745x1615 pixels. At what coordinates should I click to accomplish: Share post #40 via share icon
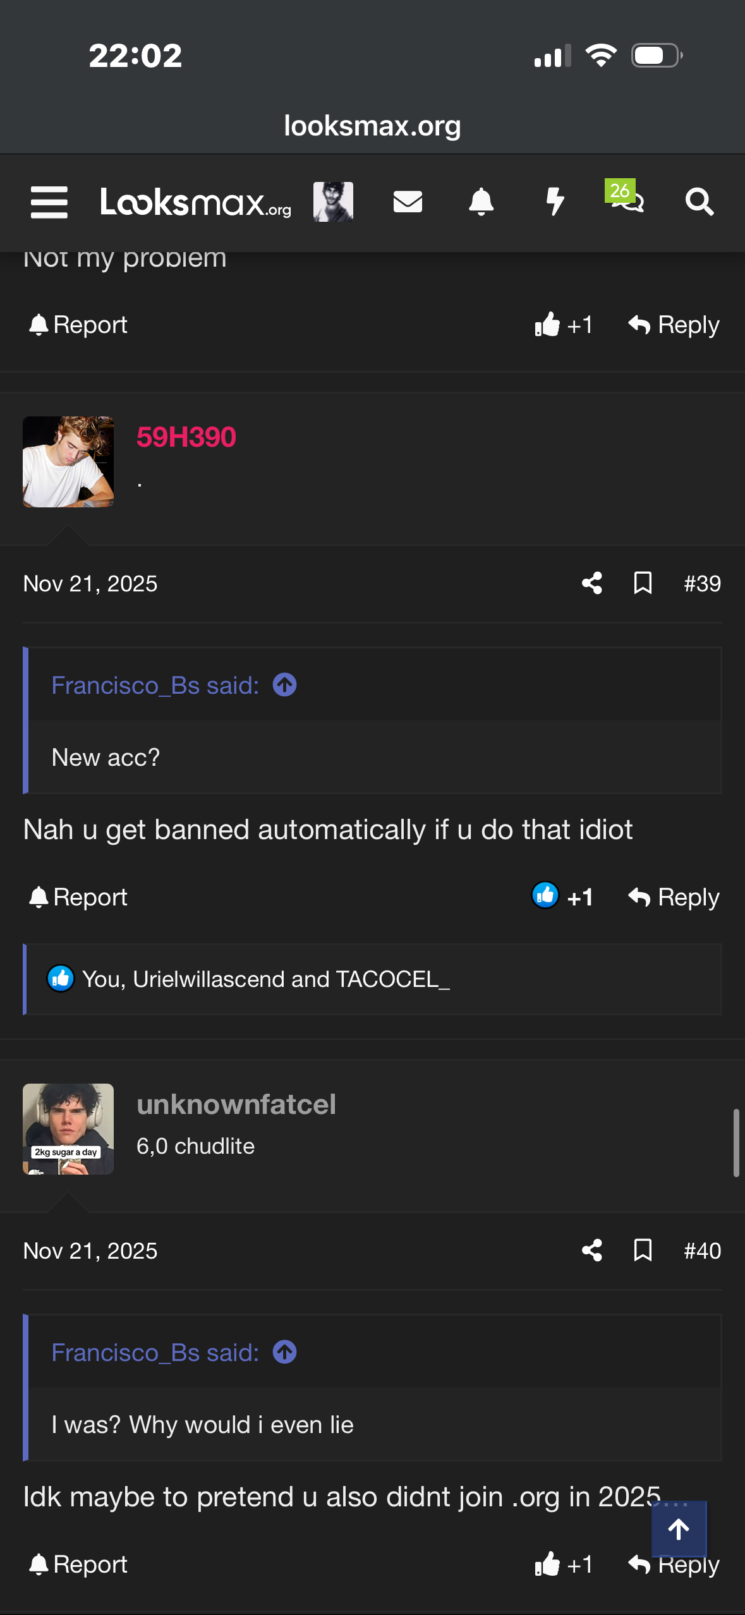coord(591,1250)
